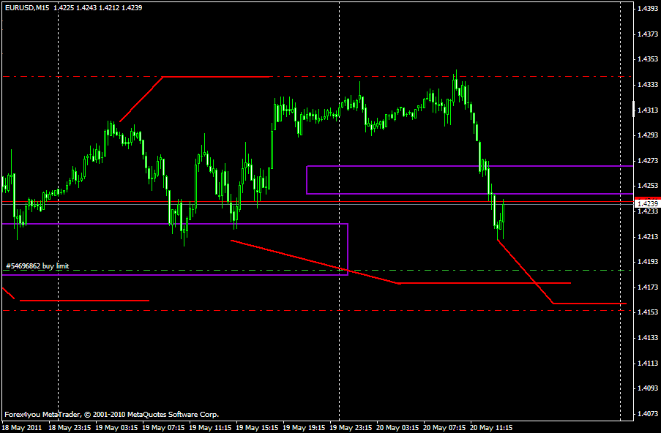Select the '#54696862 buy limit' order label
The image size is (661, 433).
pyautogui.click(x=37, y=266)
